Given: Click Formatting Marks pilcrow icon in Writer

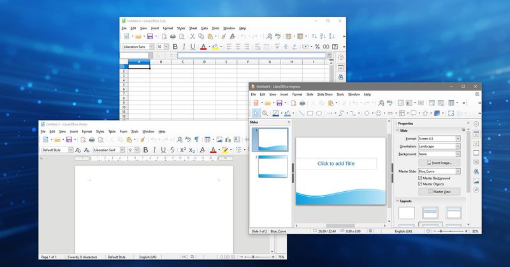Looking at the screenshot, I should click(x=197, y=140).
